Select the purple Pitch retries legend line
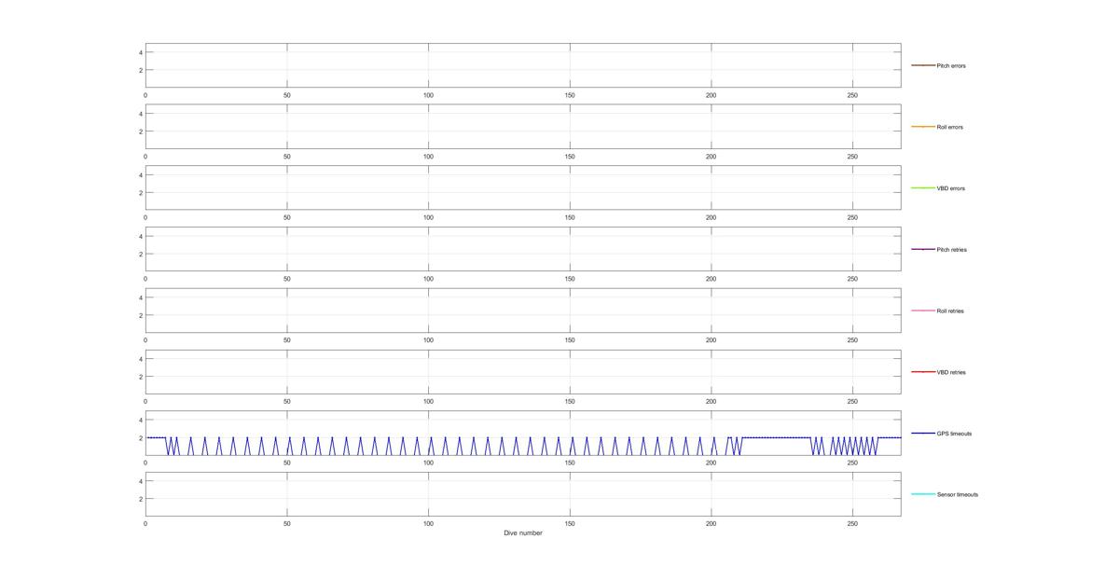Image resolution: width=1119 pixels, height=580 pixels. pyautogui.click(x=922, y=249)
